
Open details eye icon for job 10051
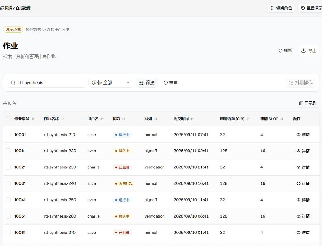(298, 216)
